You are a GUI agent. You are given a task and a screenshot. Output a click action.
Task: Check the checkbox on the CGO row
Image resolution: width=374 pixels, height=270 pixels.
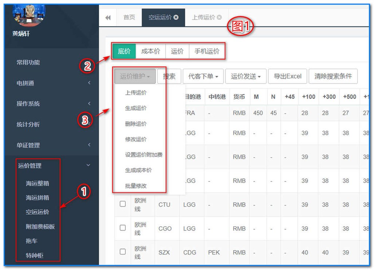pyautogui.click(x=122, y=229)
